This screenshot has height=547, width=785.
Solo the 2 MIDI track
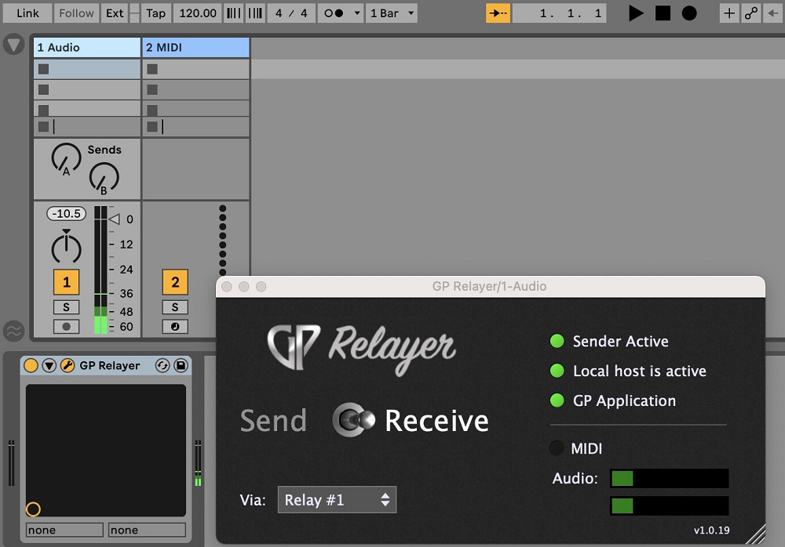[x=175, y=307]
